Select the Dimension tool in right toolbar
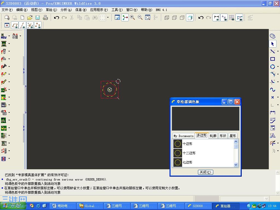 pyautogui.click(x=273, y=112)
